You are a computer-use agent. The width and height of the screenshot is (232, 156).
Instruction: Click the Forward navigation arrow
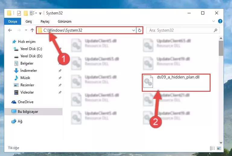[x=19, y=30]
